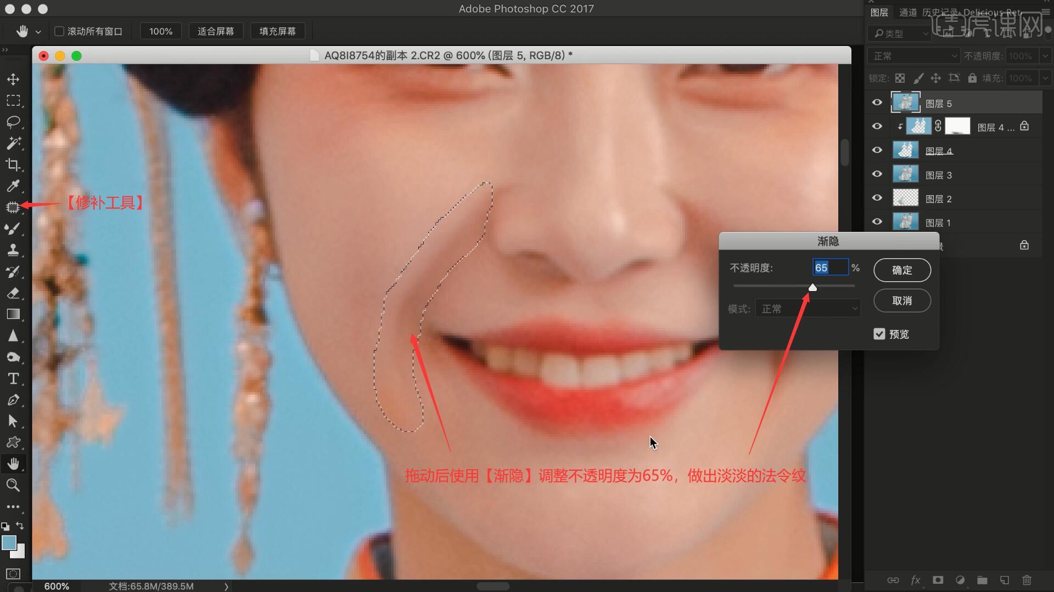Viewport: 1054px width, 592px height.
Task: Select the Type tool
Action: coord(13,379)
